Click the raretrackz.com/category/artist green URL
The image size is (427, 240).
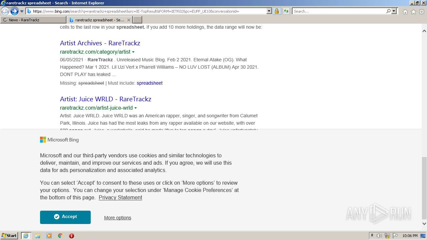click(x=95, y=52)
